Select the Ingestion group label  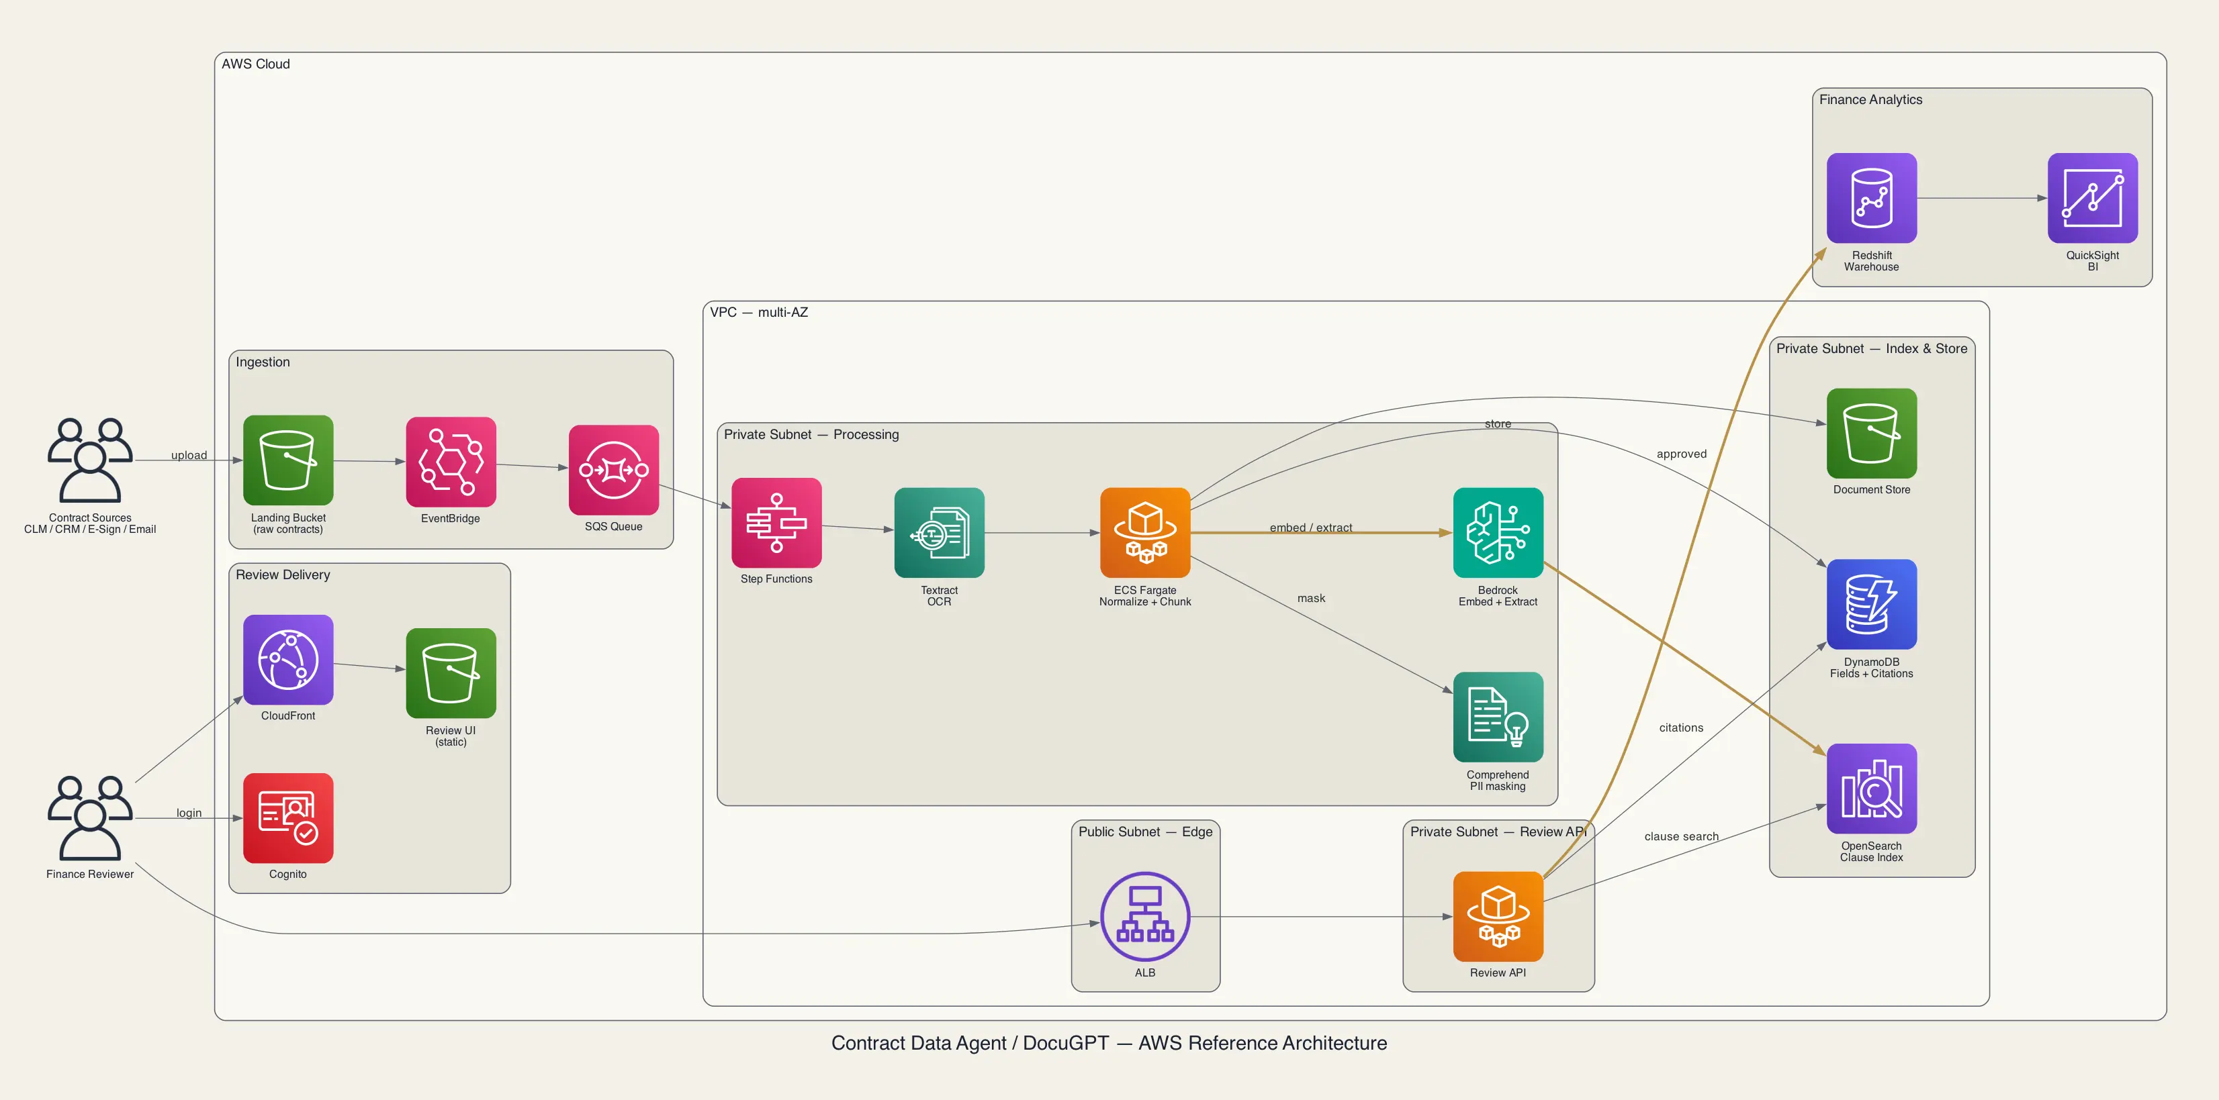(263, 362)
